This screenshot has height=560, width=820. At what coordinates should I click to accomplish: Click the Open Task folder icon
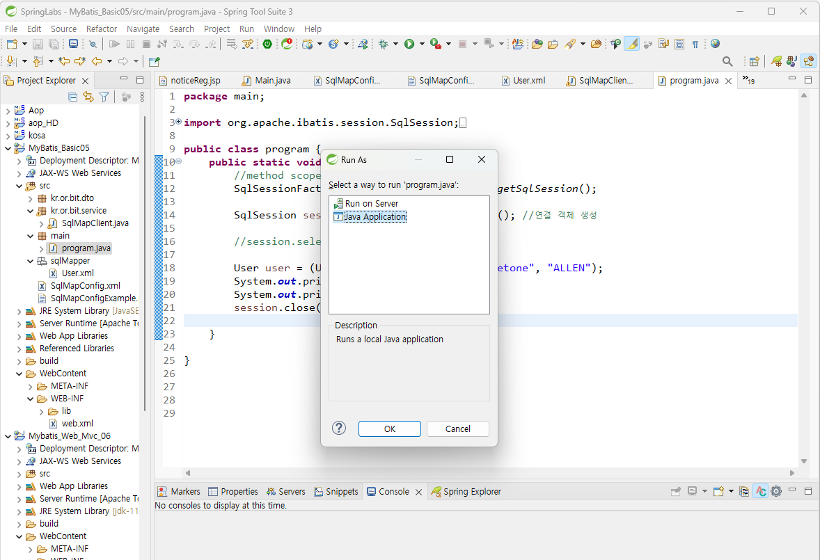tap(553, 44)
